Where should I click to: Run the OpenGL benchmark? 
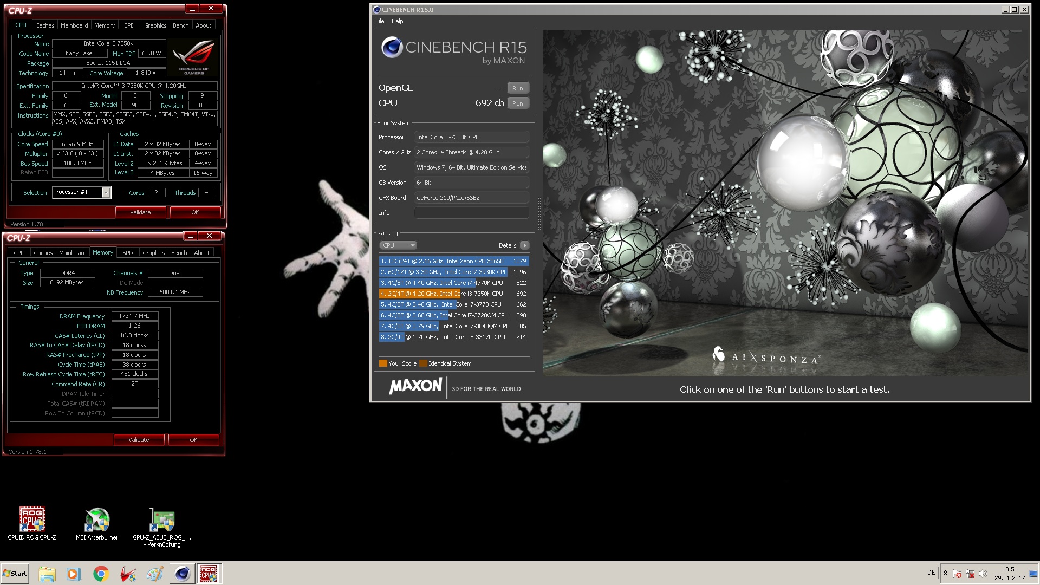click(518, 88)
